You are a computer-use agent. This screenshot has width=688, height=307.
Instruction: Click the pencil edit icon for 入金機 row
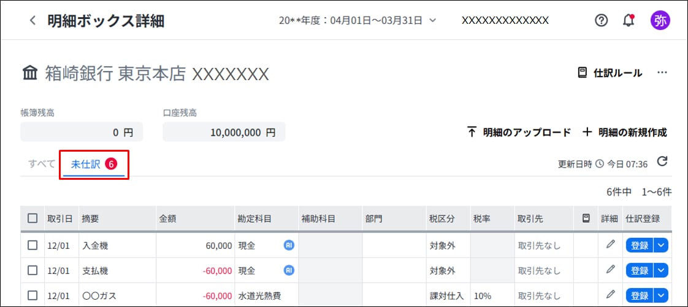pyautogui.click(x=610, y=245)
